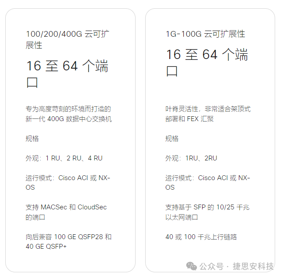Click the 外观: 1RU、2RU line
283x278 pixels.
191,158
